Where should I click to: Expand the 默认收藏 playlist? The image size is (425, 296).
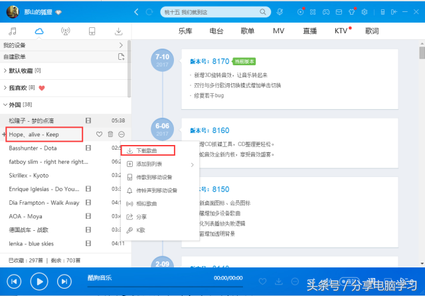coord(5,71)
